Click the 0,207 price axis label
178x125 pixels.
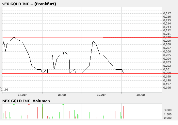(x=167, y=48)
